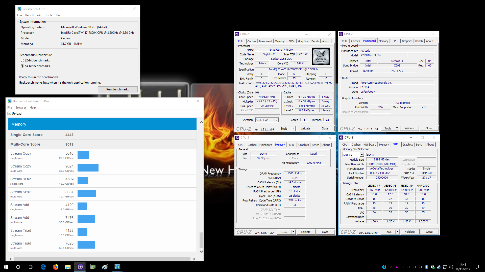The image size is (485, 272).
Task: Click the Run Benchmarks button
Action: tap(117, 89)
